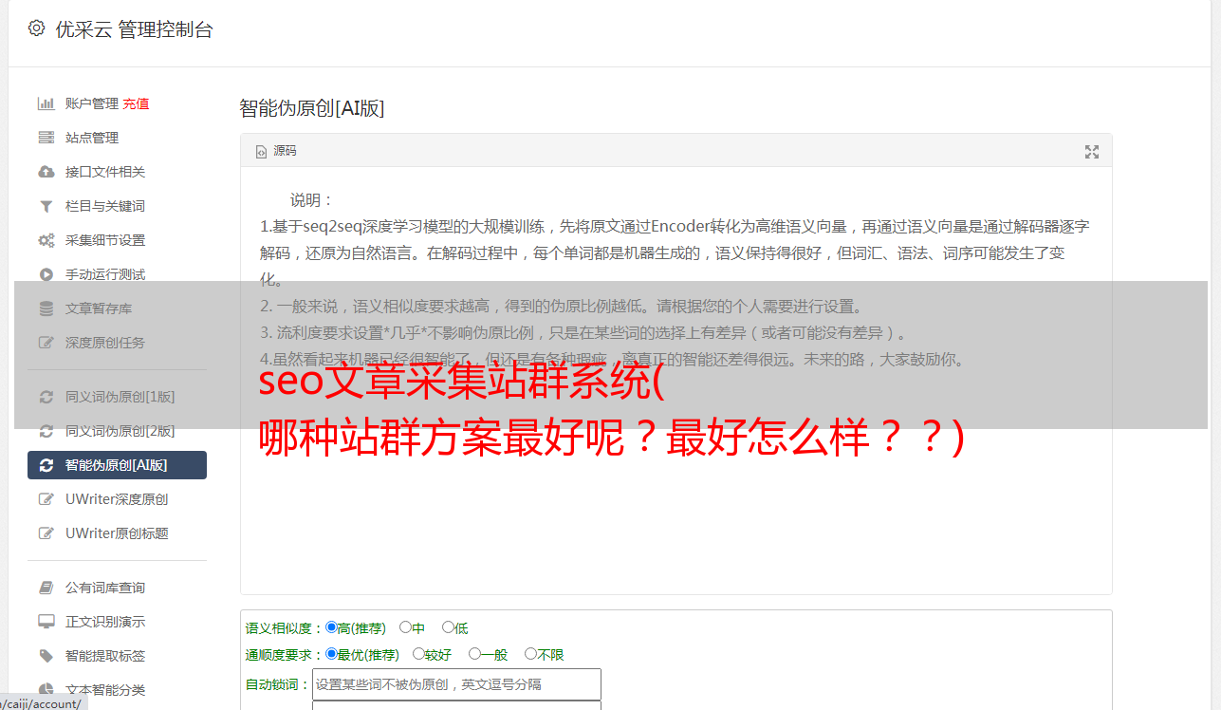Click the 自动锁词 locked words input field
The width and height of the screenshot is (1221, 710).
(x=456, y=684)
